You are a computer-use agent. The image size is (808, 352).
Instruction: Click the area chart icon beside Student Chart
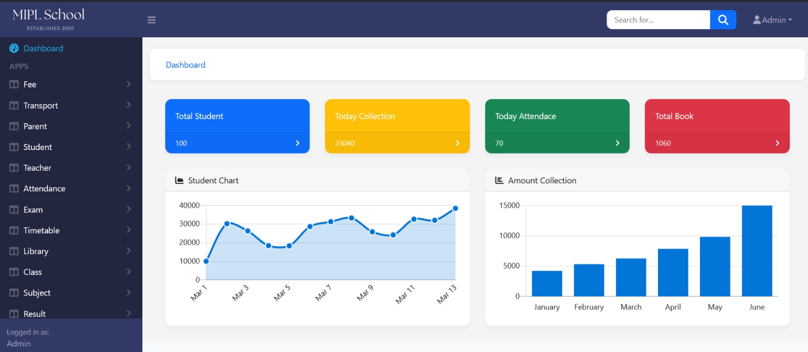pos(179,180)
